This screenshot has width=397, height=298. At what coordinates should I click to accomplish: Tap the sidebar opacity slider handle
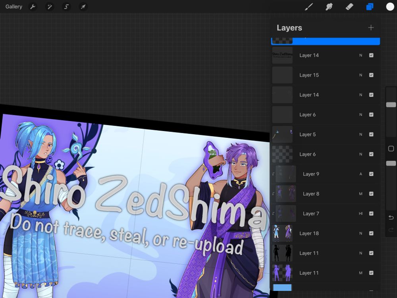[x=391, y=163]
